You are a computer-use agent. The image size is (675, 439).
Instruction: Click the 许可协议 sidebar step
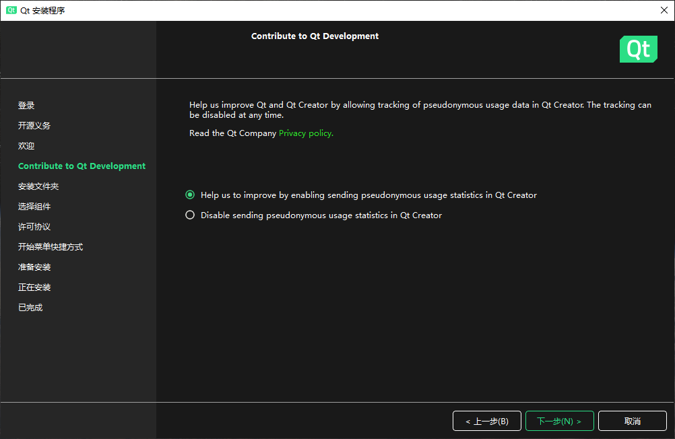click(34, 227)
